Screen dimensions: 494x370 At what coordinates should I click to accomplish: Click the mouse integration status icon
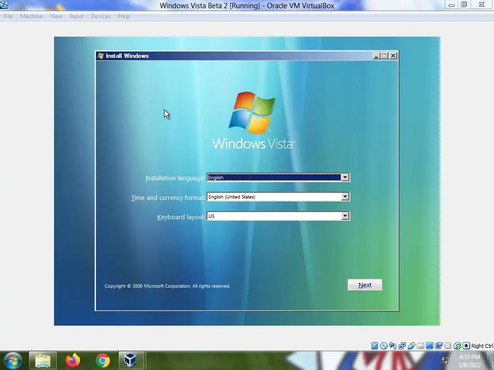point(457,346)
